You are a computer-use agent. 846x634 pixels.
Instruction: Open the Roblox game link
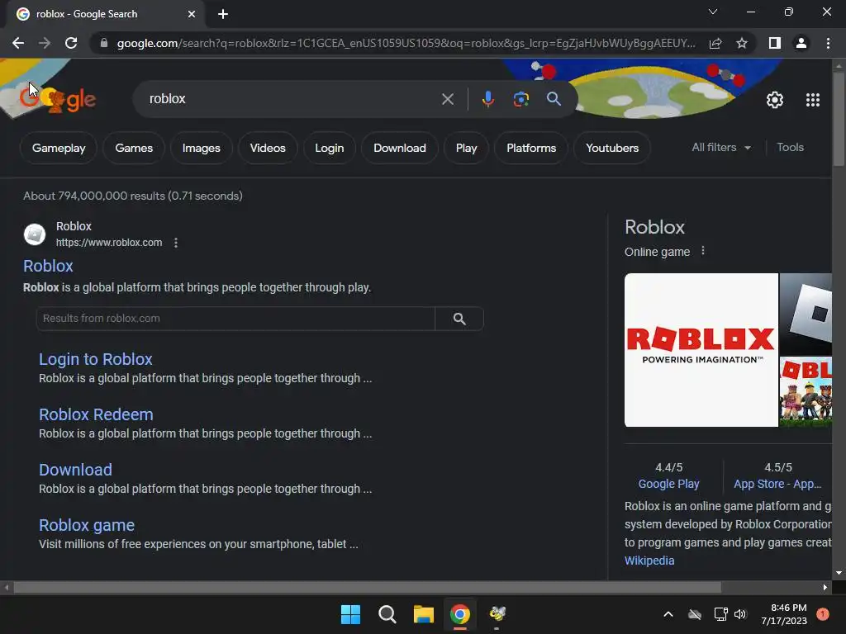point(87,525)
